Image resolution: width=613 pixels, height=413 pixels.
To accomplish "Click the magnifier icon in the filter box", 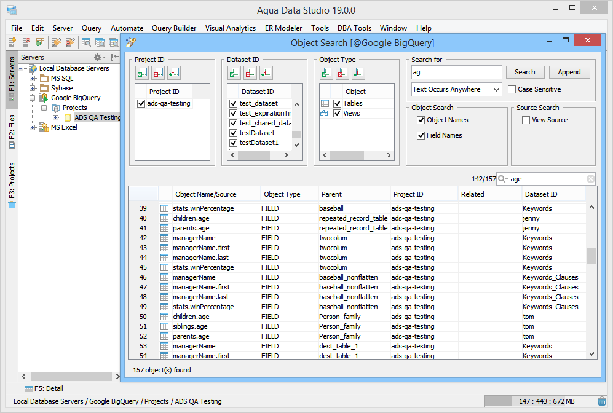I will coord(502,179).
